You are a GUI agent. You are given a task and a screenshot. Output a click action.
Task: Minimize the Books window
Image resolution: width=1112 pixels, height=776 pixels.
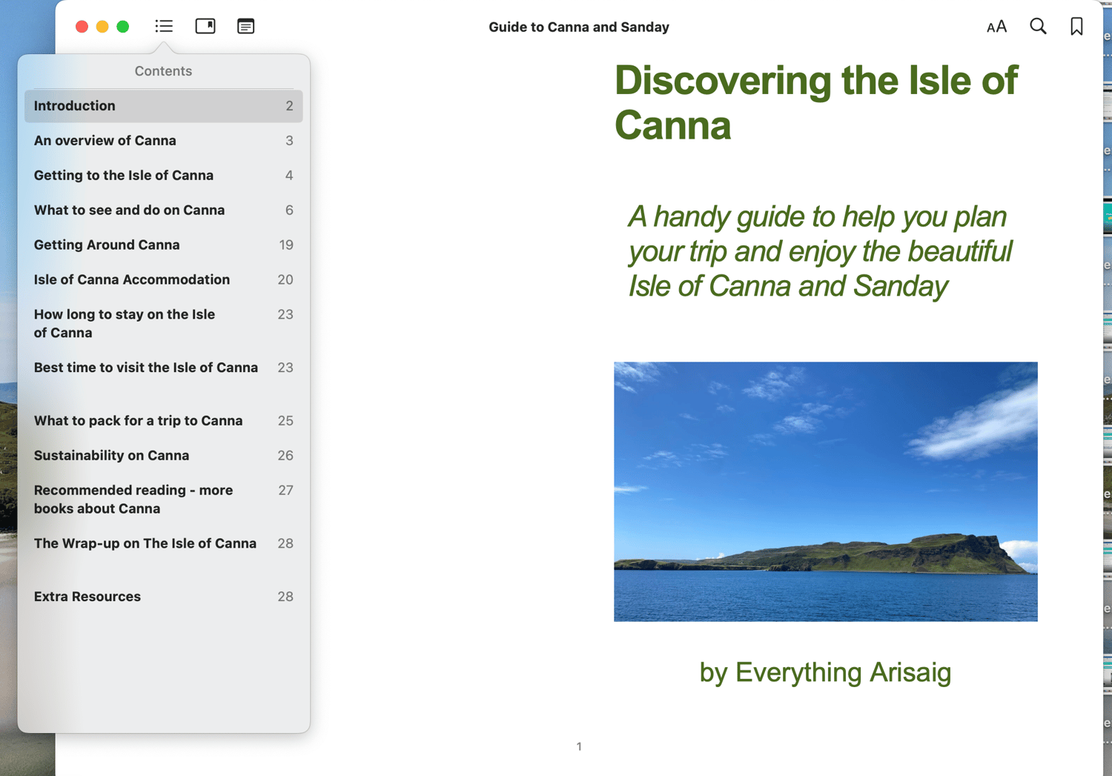pyautogui.click(x=102, y=27)
